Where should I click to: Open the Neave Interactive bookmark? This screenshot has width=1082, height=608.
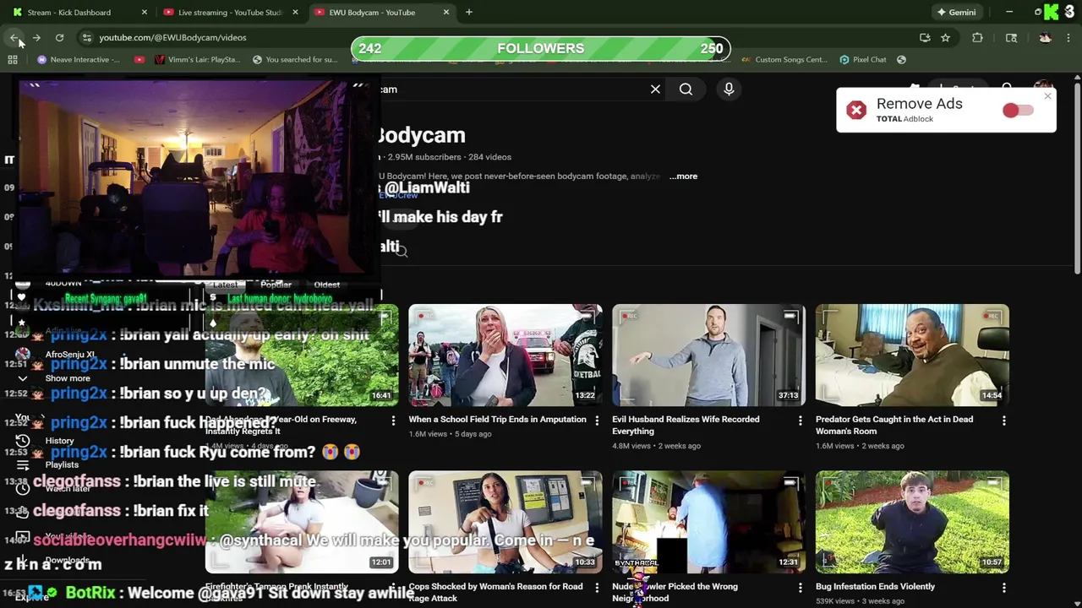pos(79,60)
